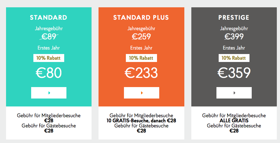The width and height of the screenshot is (280, 143).
Task: Click the €233 first-year price
Action: [141, 73]
